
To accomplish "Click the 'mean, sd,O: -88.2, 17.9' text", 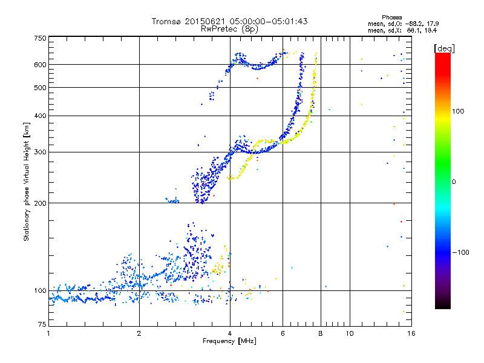I will click(x=403, y=24).
